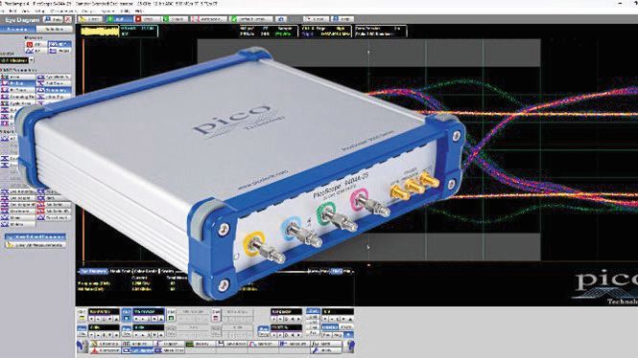This screenshot has width=638, height=358.
Task: Select the Off measure mode option
Action: [x=35, y=44]
